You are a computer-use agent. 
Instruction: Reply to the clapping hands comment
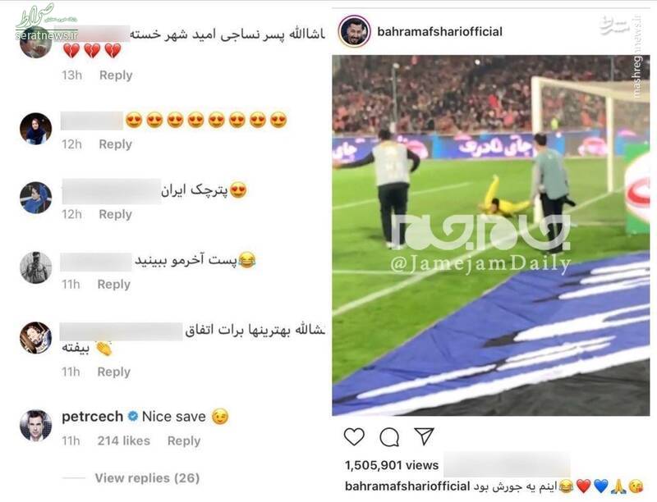coord(114,372)
